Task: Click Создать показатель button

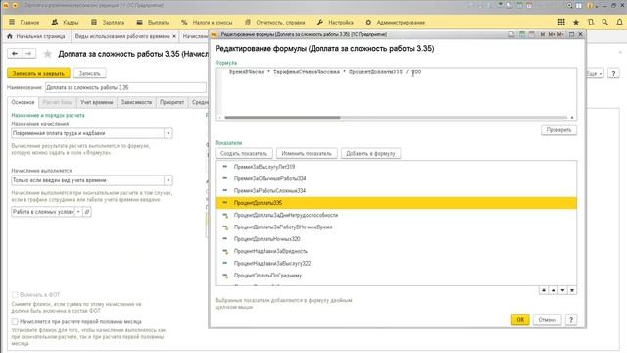Action: tap(244, 153)
